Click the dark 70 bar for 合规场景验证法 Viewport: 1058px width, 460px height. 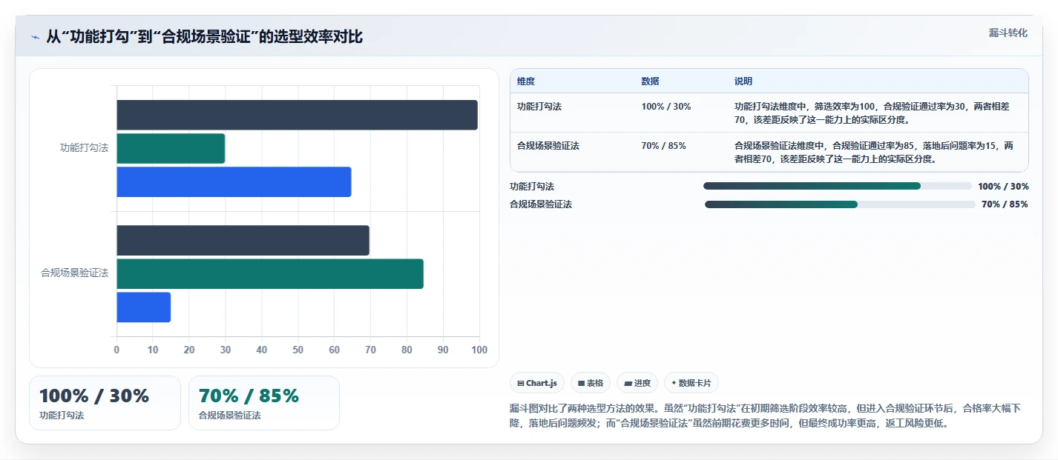coord(243,241)
